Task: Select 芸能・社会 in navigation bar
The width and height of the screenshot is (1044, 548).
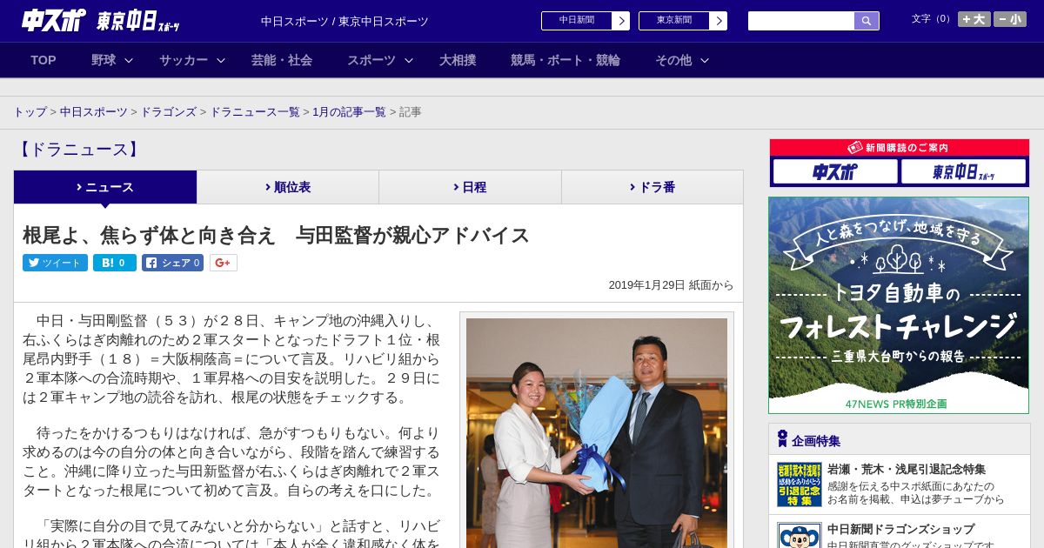Action: [282, 60]
